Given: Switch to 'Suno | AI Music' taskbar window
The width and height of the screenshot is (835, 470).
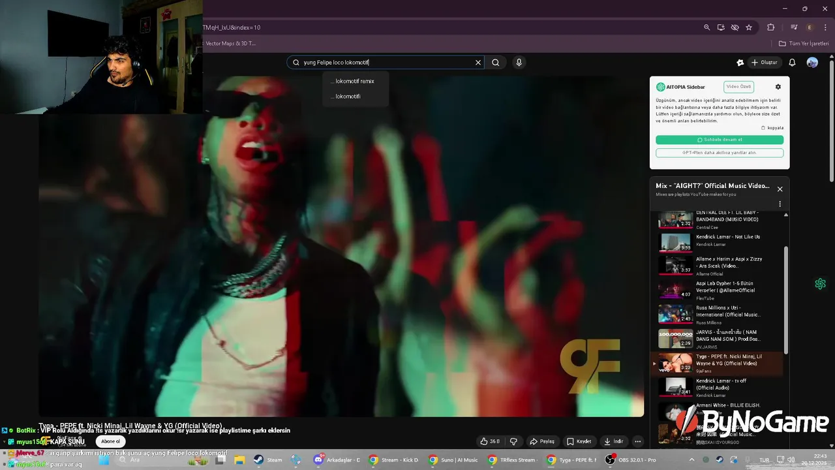Looking at the screenshot, I should pyautogui.click(x=453, y=460).
